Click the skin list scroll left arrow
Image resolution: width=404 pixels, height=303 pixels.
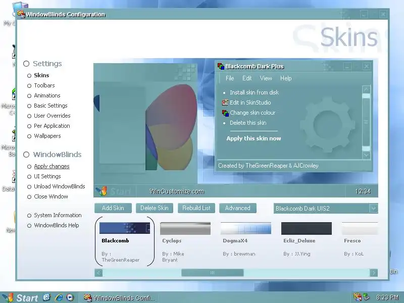point(98,273)
